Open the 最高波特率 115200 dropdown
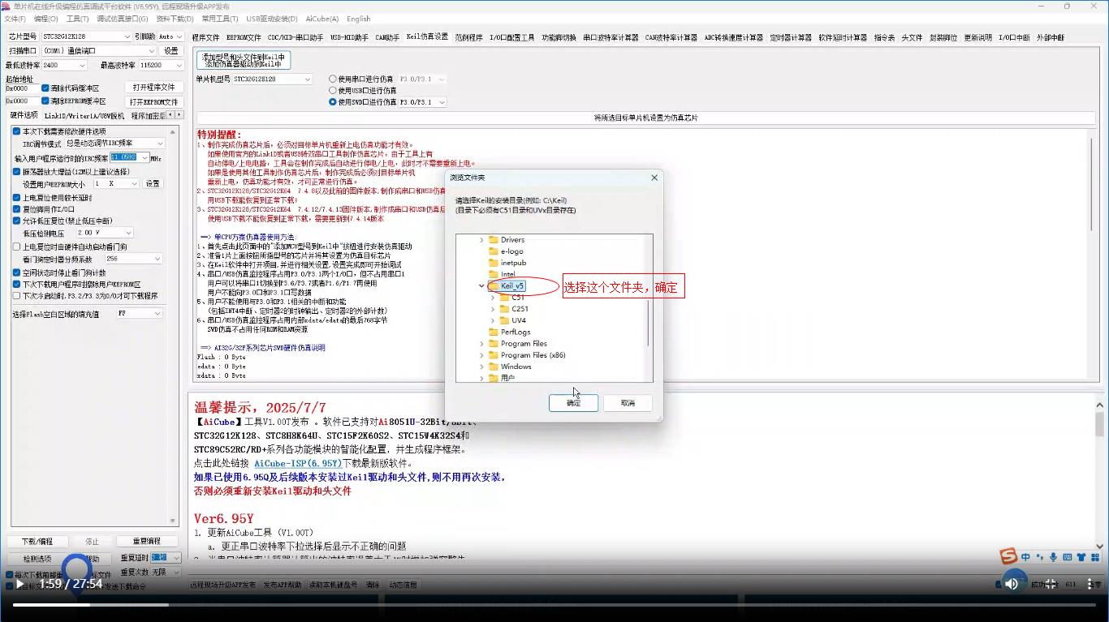Image resolution: width=1109 pixels, height=622 pixels. coord(161,65)
